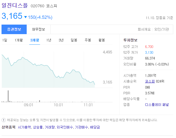The width and height of the screenshot is (176, 138).
Task: Click the exclamation notice icon
Action: [x=4, y=120]
